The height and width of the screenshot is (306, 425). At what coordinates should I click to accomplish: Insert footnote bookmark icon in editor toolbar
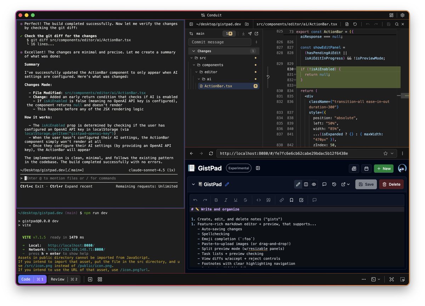pos(291,200)
